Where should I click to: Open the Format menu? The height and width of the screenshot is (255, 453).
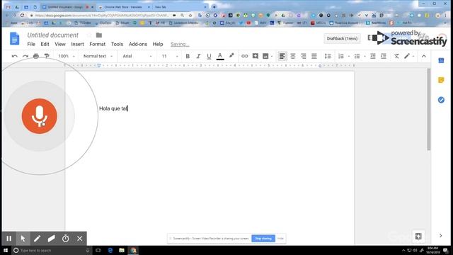point(98,44)
